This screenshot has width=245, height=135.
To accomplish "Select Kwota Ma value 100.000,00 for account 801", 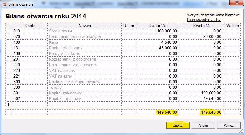I will click(x=202, y=93).
